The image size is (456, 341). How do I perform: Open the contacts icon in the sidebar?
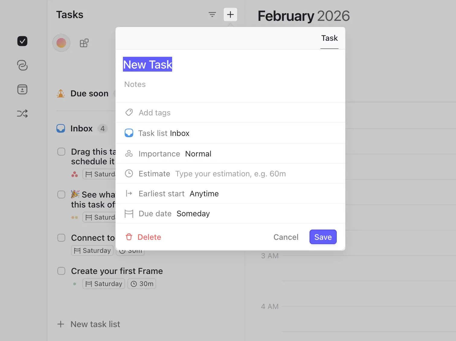click(22, 89)
